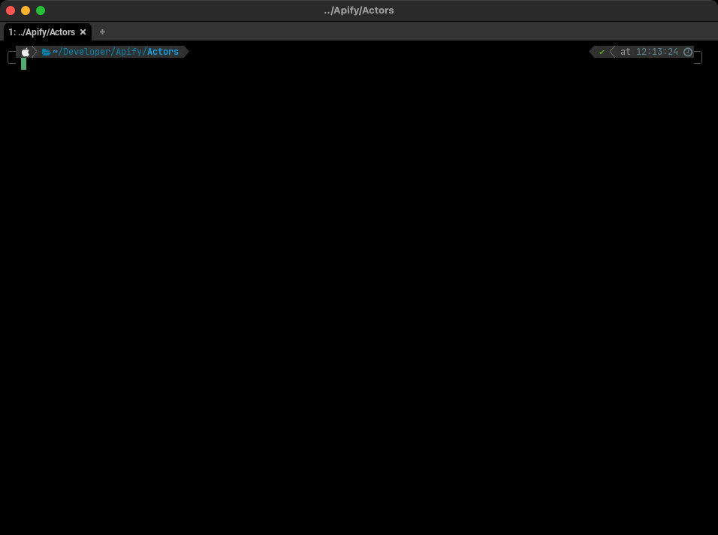Screen dimensions: 718x535
Task: Click the folder icon in the prompt
Action: point(46,52)
